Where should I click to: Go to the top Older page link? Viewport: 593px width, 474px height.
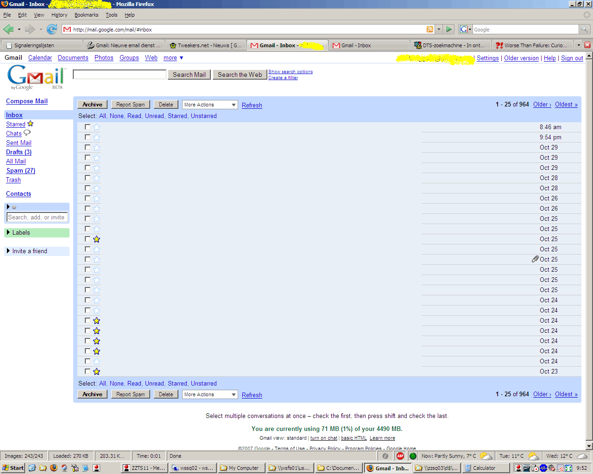tap(542, 104)
